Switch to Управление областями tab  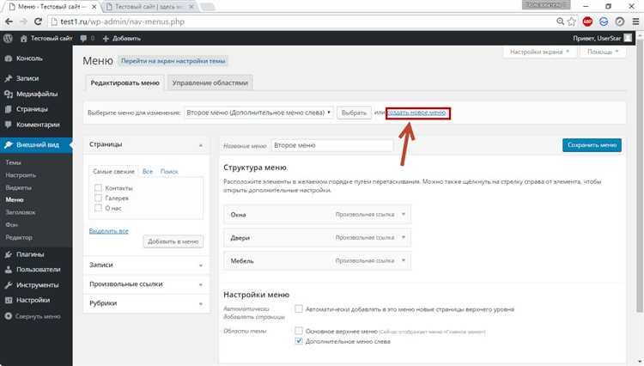[x=210, y=83]
